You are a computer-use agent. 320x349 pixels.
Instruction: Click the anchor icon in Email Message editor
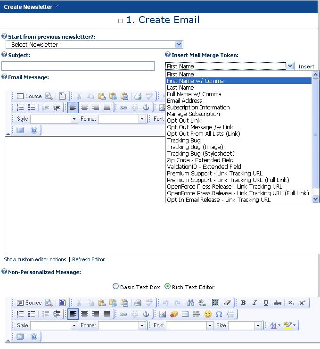tap(146, 108)
